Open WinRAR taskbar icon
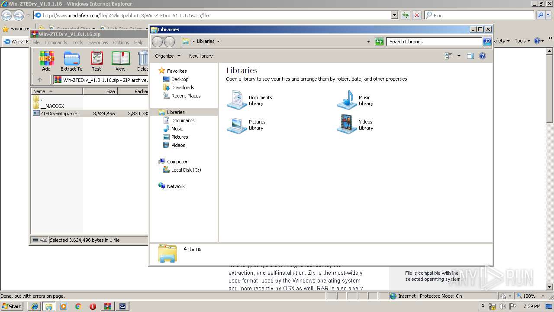This screenshot has width=554, height=312. 108,306
